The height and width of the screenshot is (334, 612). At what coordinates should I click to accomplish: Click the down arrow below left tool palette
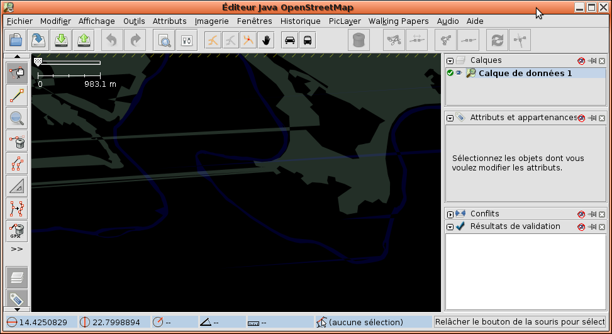coord(17,309)
